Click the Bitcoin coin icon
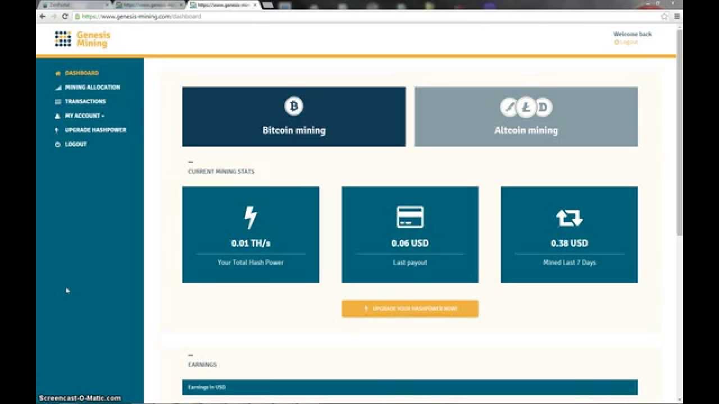 [x=294, y=105]
